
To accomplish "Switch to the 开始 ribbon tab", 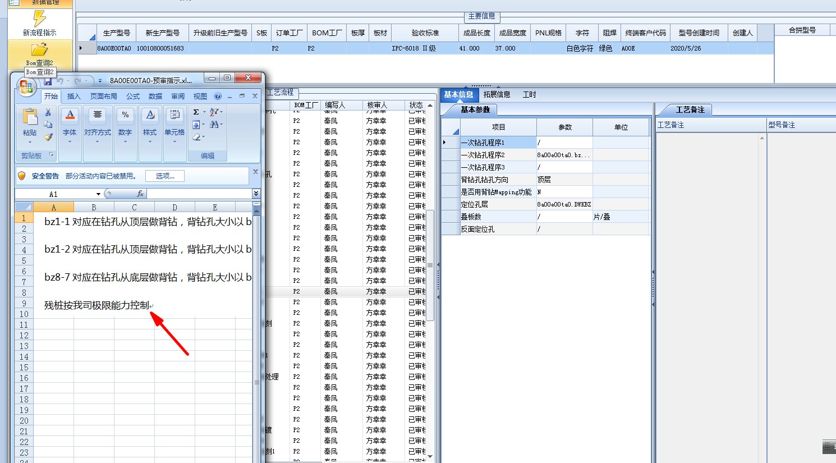I will tap(51, 97).
